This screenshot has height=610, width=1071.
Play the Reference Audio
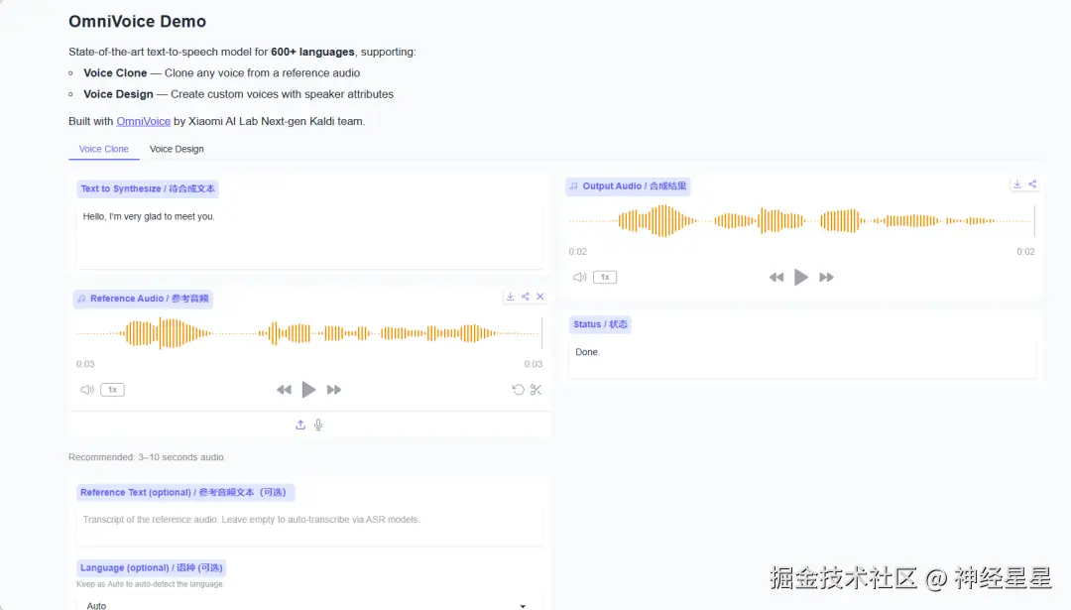click(308, 390)
